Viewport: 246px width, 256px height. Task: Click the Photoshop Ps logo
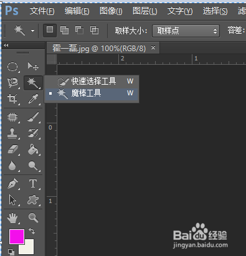[x=12, y=11]
